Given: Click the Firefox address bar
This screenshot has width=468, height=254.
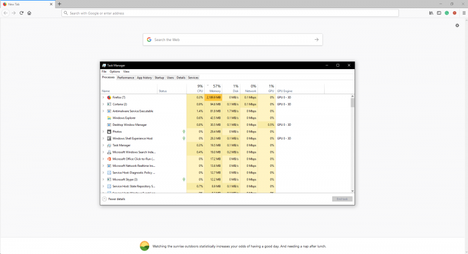Looking at the screenshot, I should click(x=230, y=13).
